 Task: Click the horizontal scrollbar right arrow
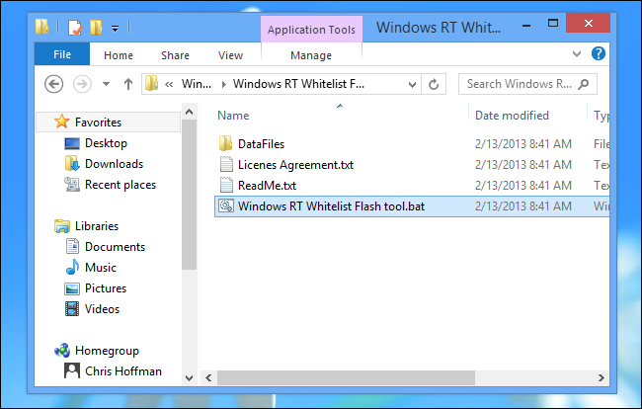601,378
